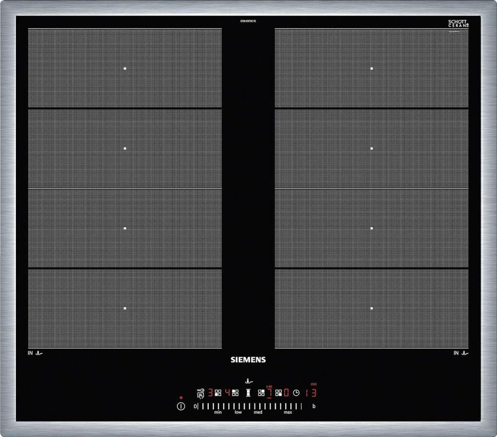The height and width of the screenshot is (437, 497).
Task: Touch the rearmost segment of the right cooking zone
Action: point(371,68)
